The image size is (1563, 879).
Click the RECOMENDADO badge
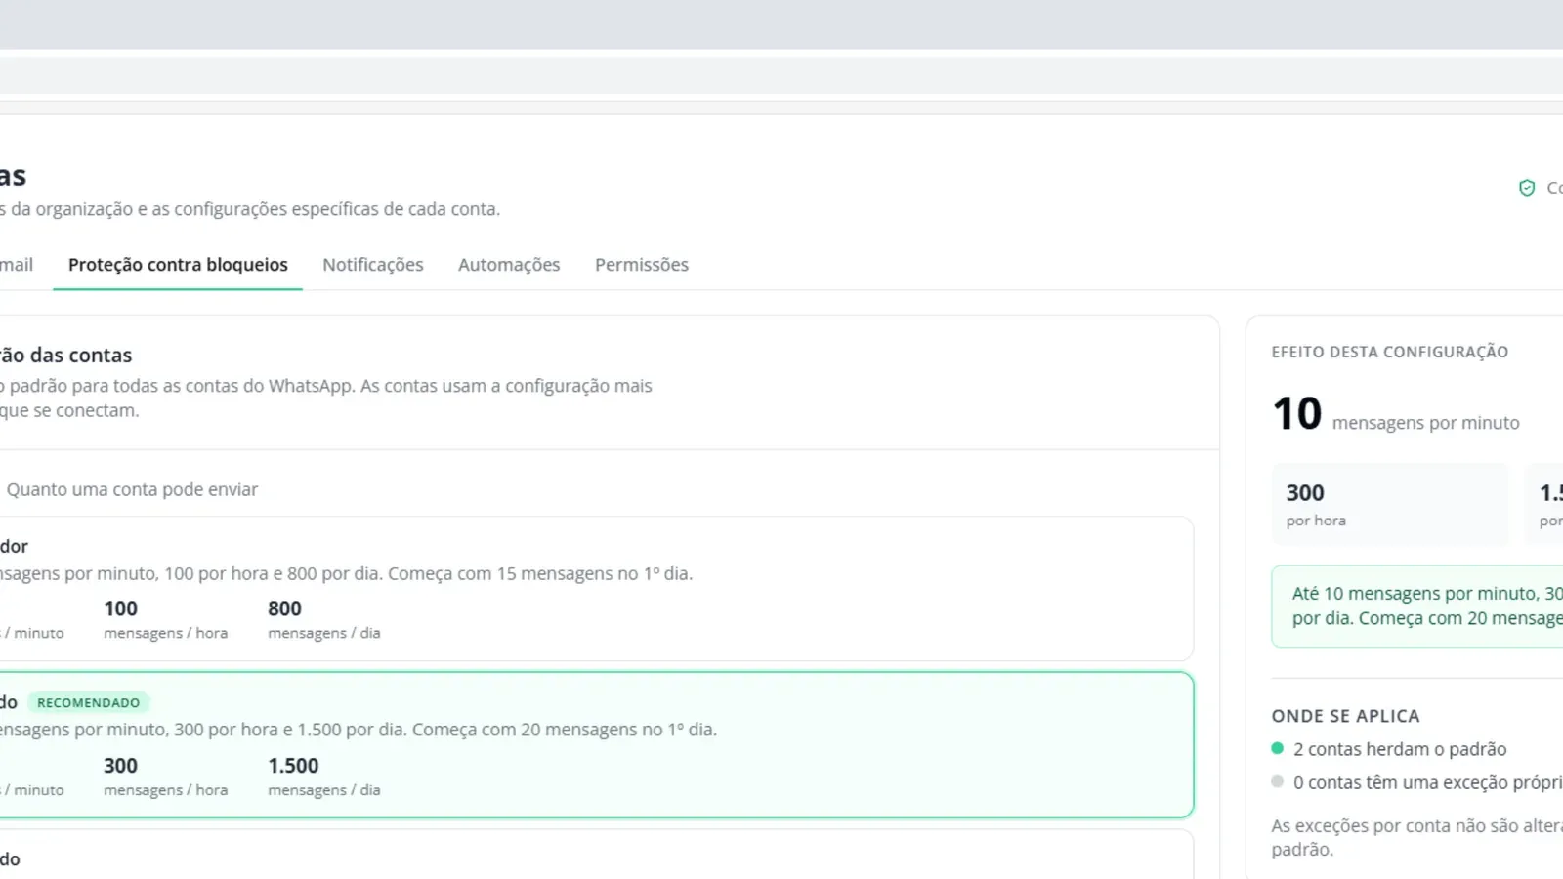click(x=88, y=702)
